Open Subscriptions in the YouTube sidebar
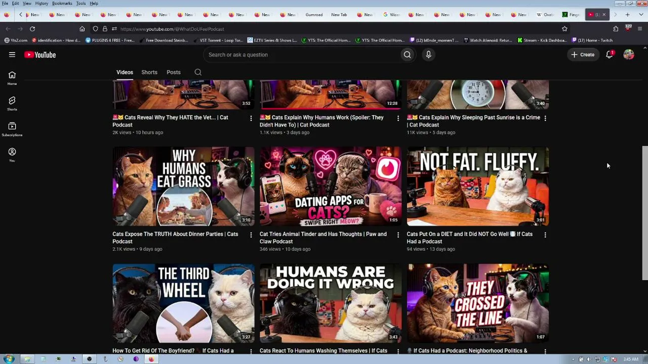The image size is (648, 364). click(x=12, y=129)
